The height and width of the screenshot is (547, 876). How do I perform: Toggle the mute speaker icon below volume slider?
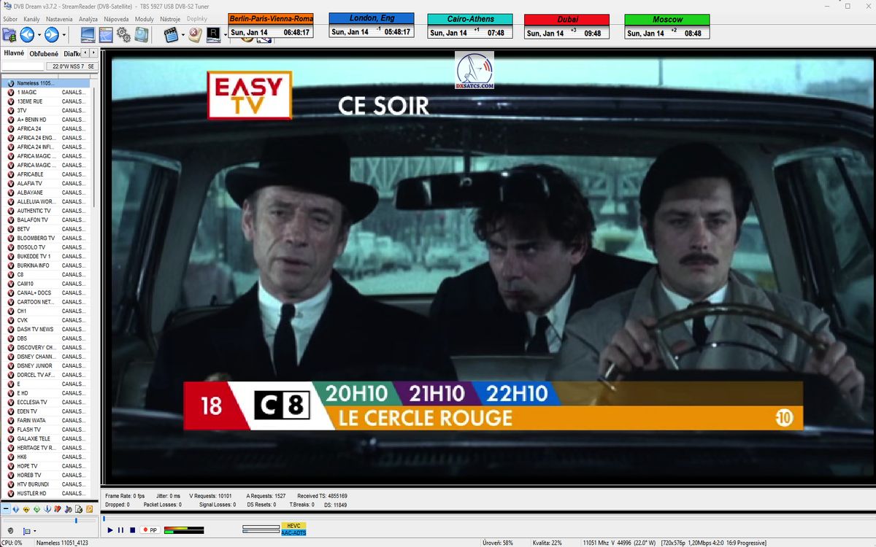pos(10,531)
